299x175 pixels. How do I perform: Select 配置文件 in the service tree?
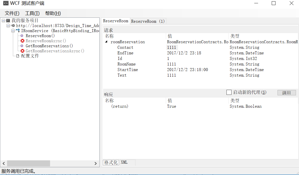[30, 56]
